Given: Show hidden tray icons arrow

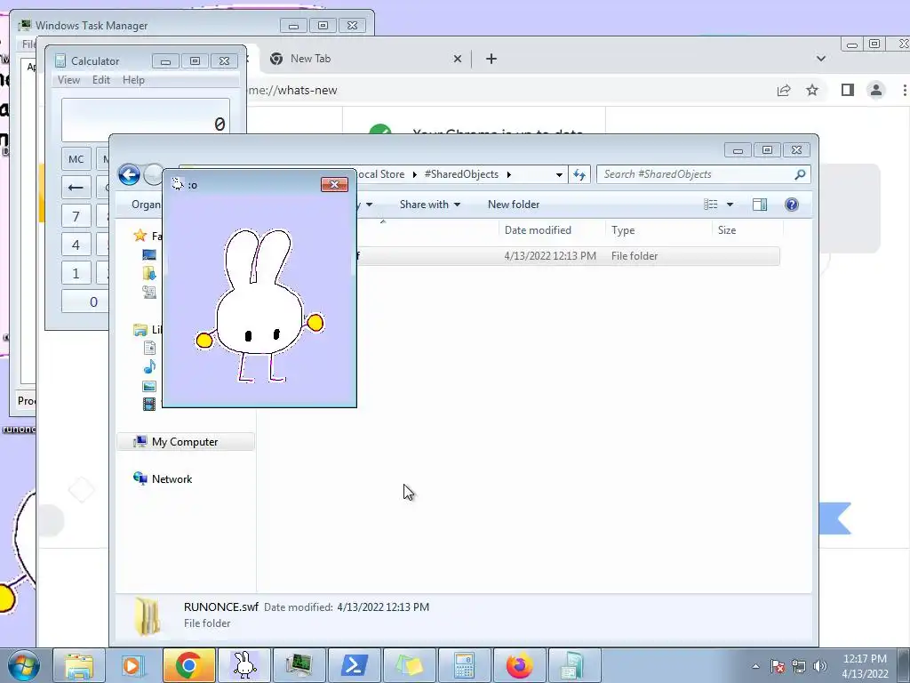Looking at the screenshot, I should 755,666.
